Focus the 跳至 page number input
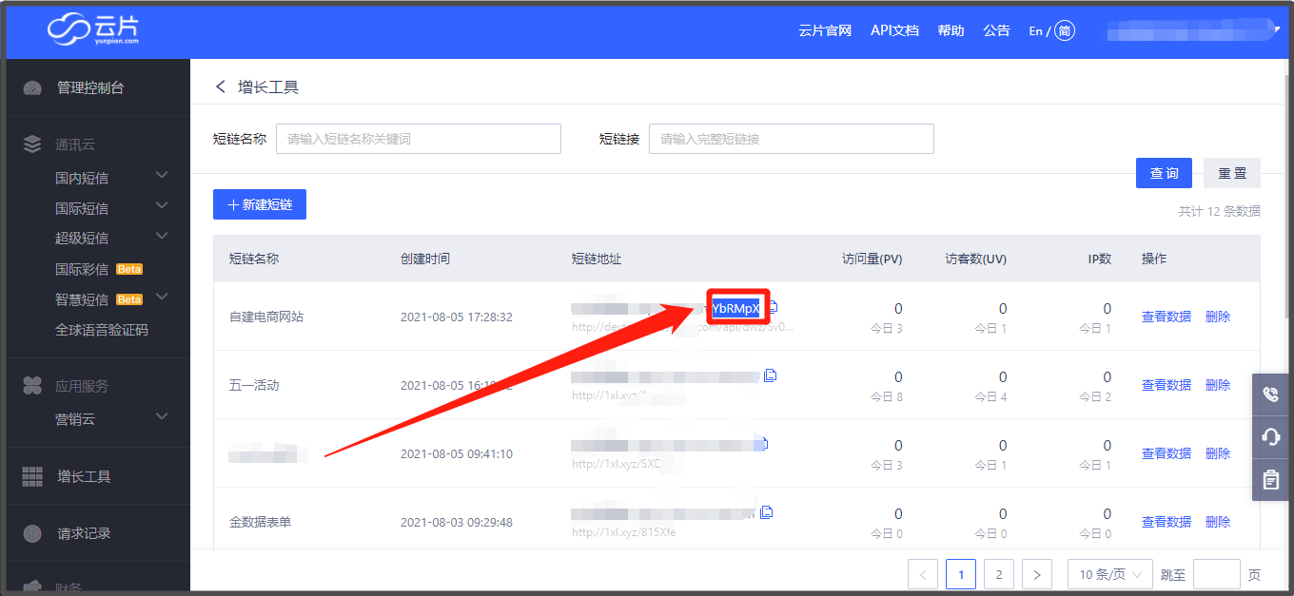 click(x=1217, y=574)
